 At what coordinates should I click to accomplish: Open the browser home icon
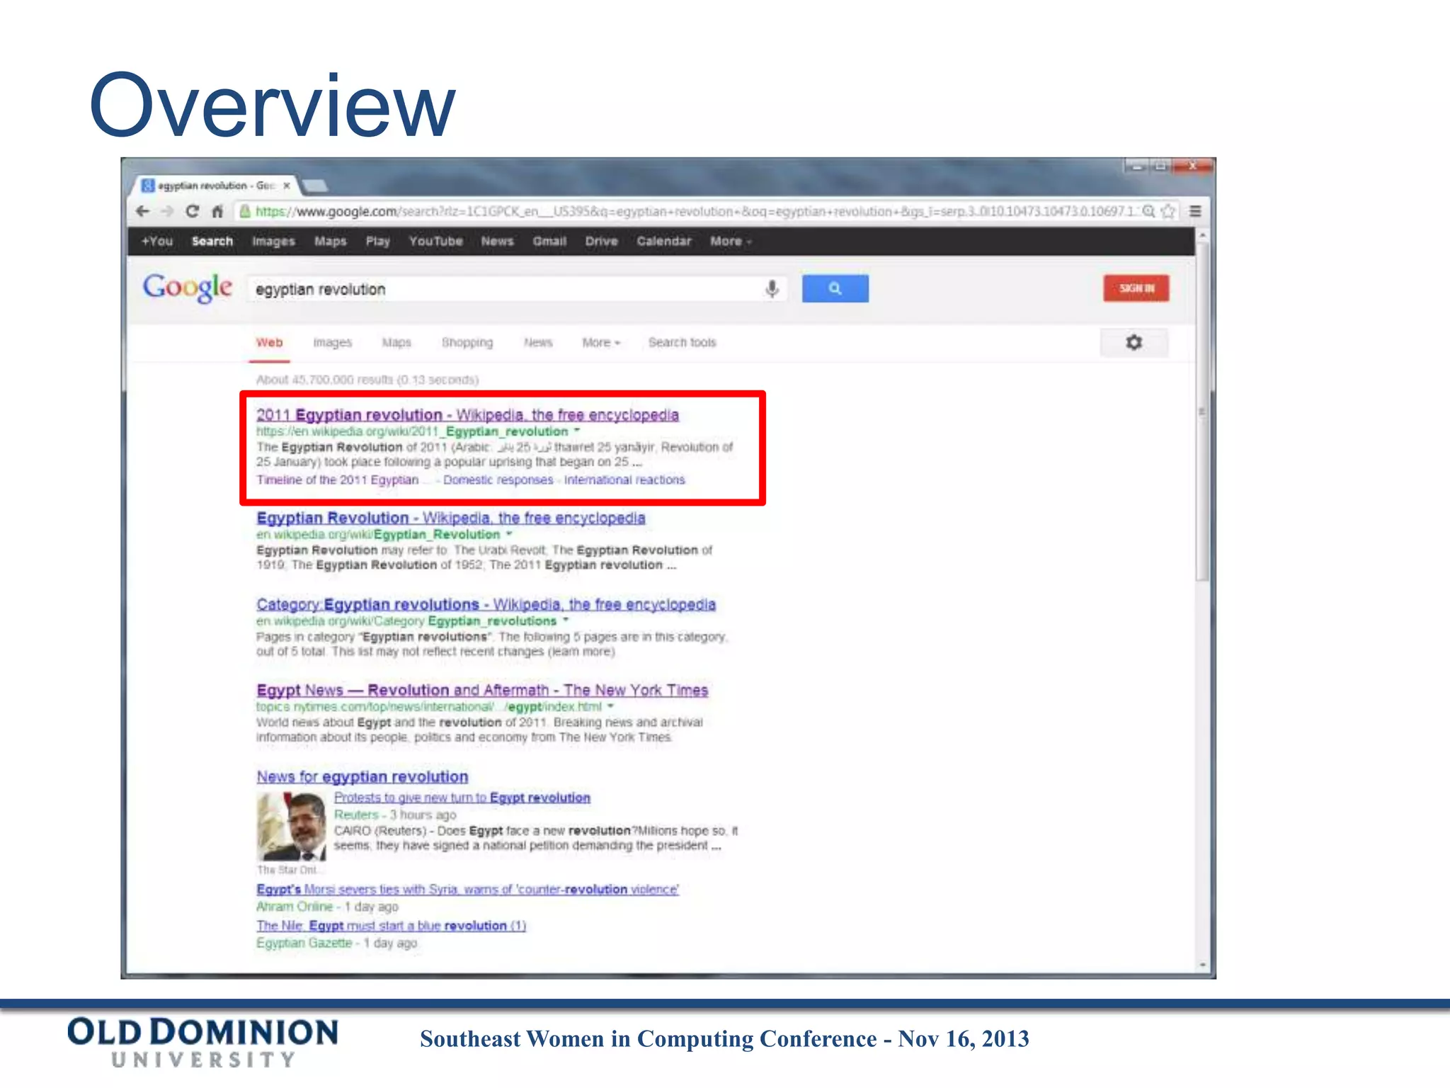pos(217,211)
